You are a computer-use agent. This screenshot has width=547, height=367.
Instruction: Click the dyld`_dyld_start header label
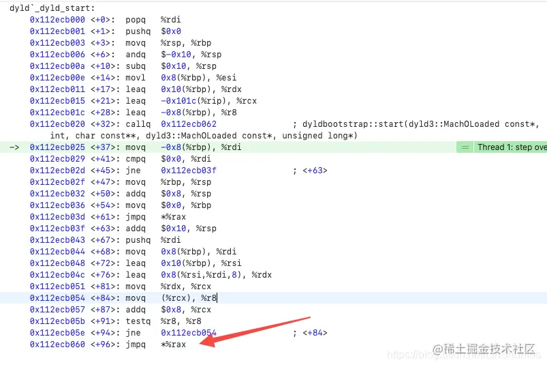point(52,8)
